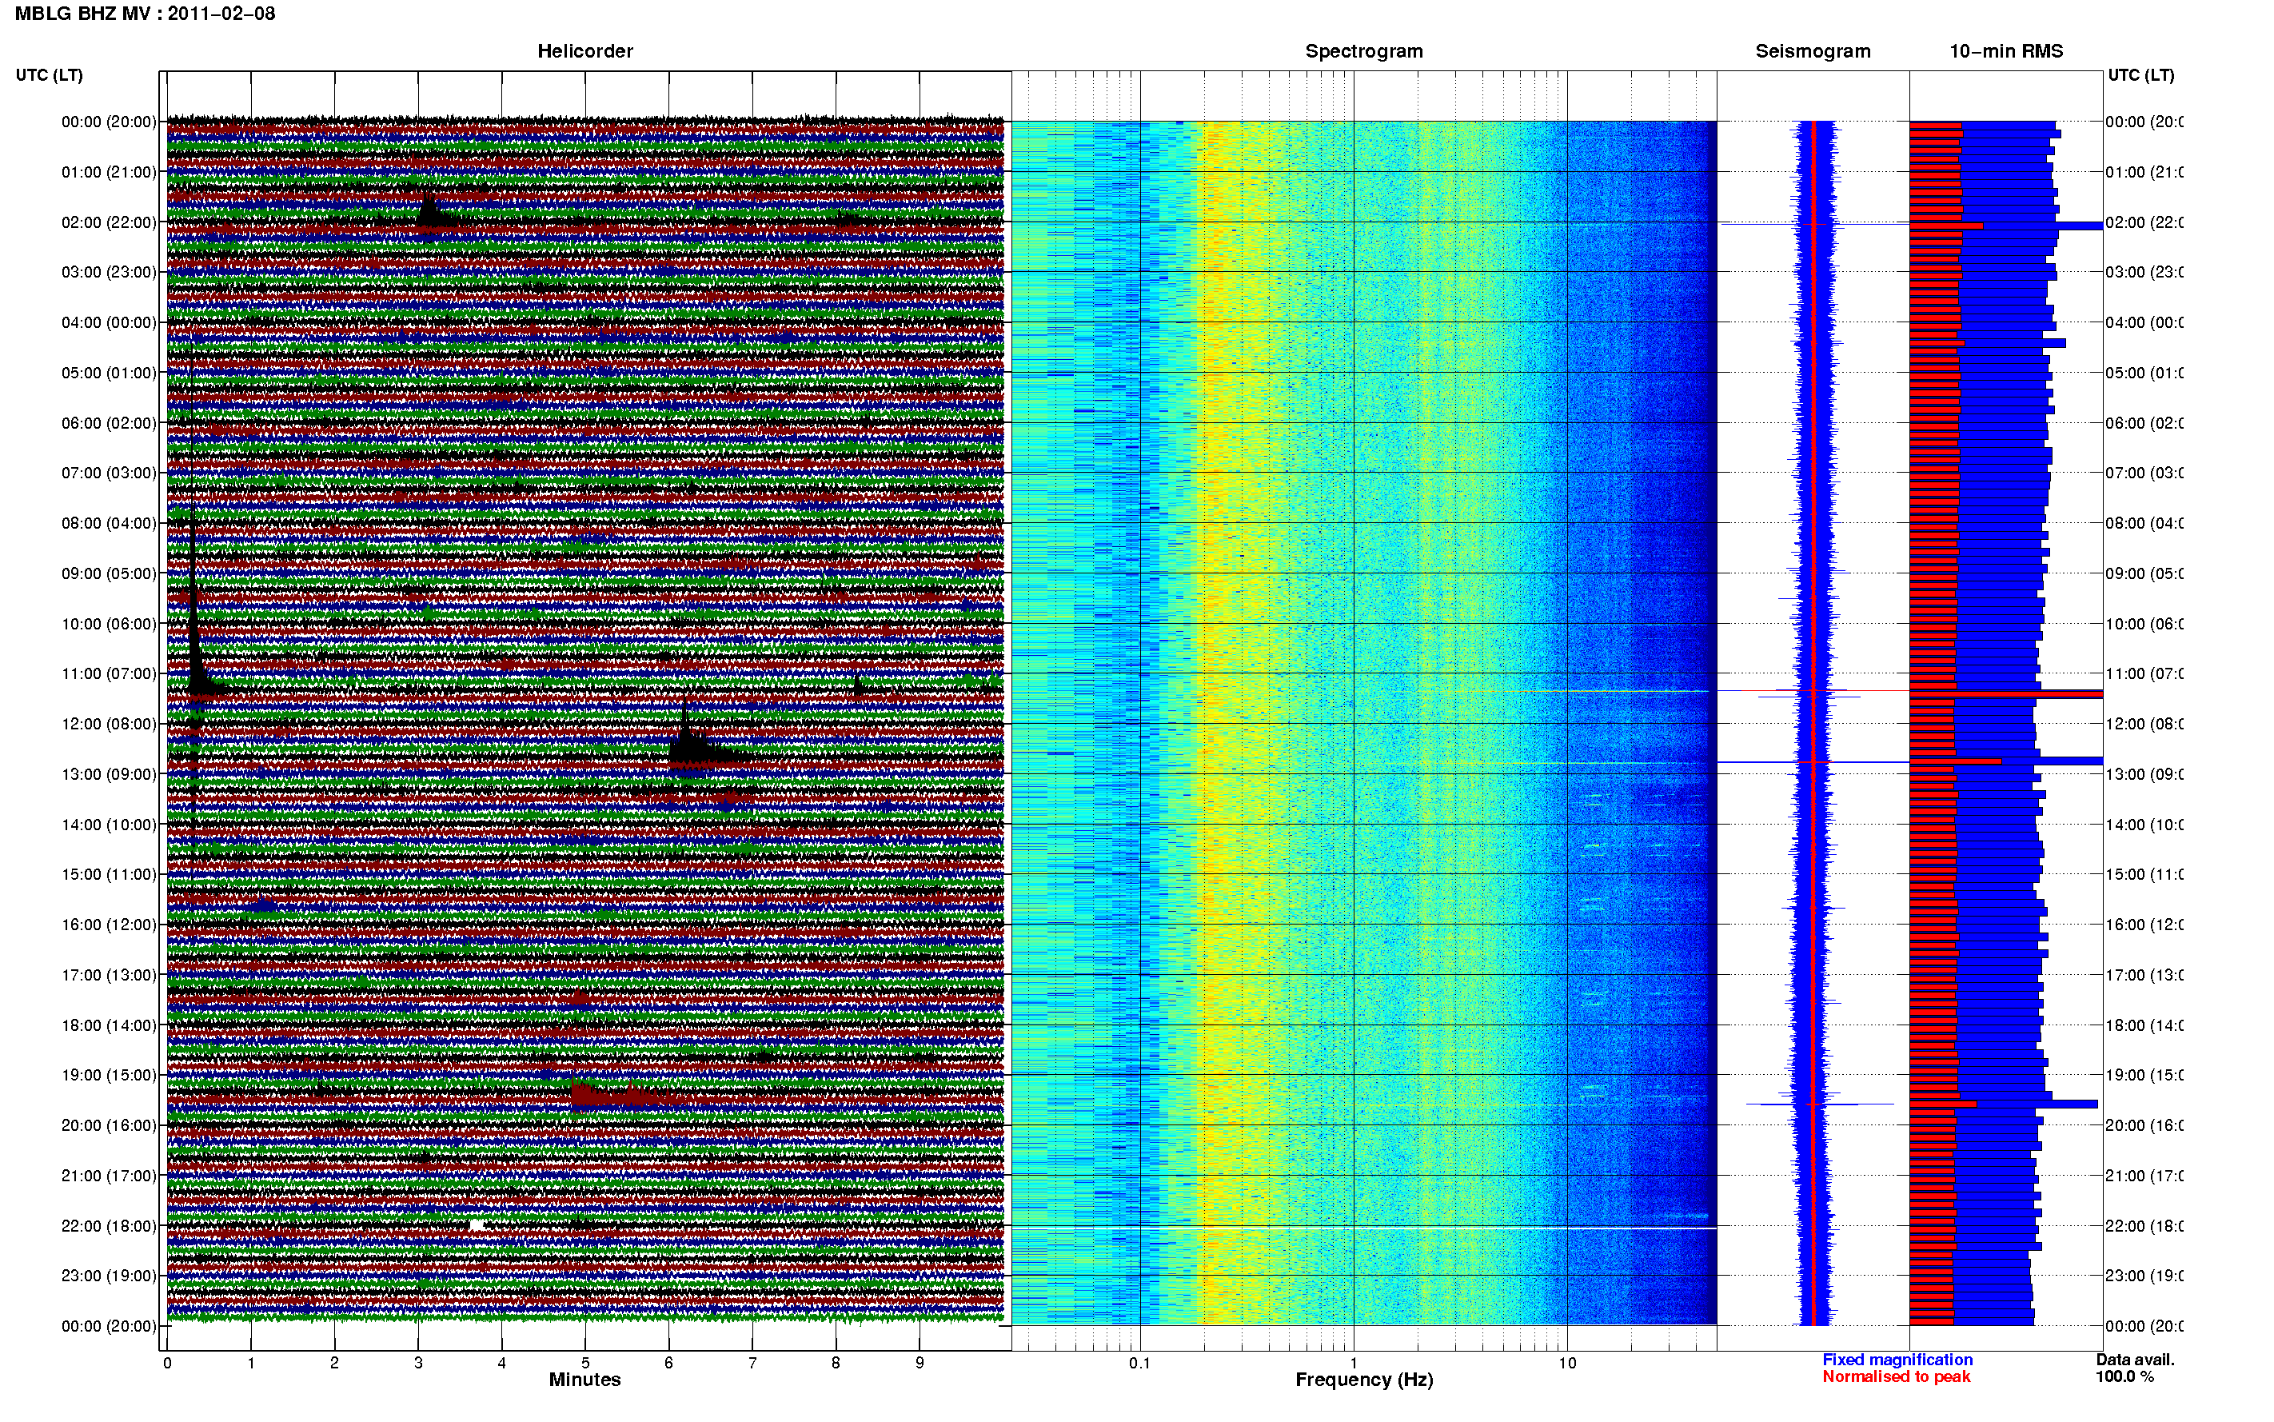Click left time label "12:00 (08:00)"

click(109, 724)
